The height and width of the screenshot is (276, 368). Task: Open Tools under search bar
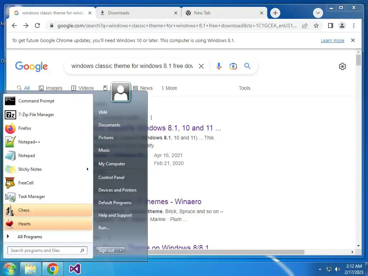244,88
